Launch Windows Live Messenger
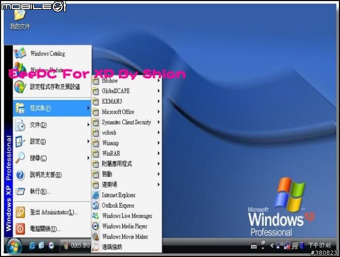Viewport: 340px width, 257px height. [x=126, y=216]
